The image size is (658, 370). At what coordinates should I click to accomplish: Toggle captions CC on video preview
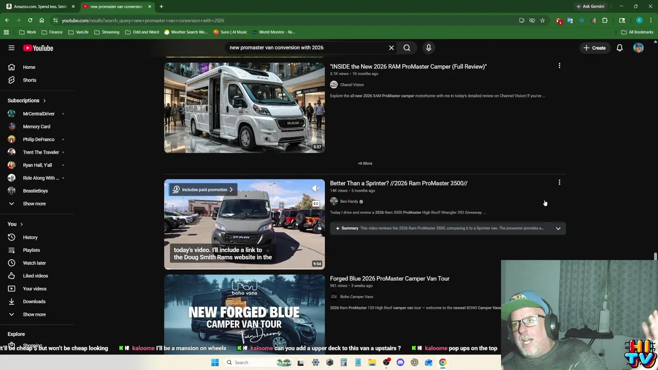pyautogui.click(x=316, y=204)
